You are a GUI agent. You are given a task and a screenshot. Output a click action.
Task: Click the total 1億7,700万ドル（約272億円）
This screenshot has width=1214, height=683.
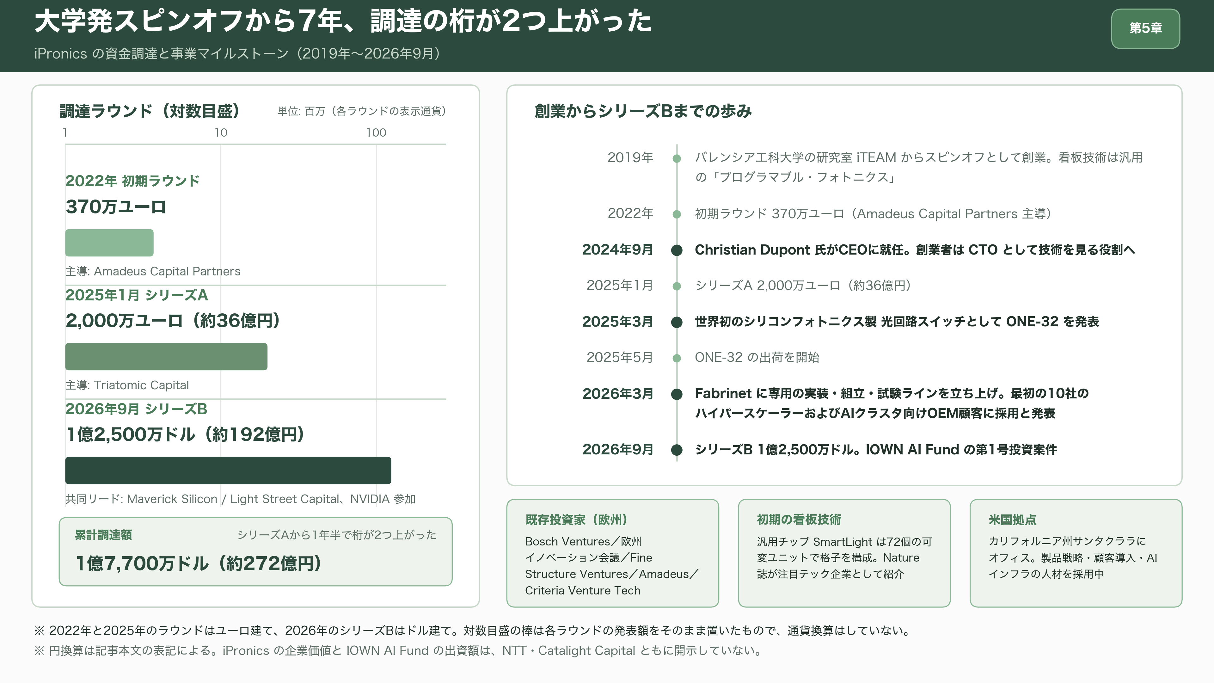199,563
